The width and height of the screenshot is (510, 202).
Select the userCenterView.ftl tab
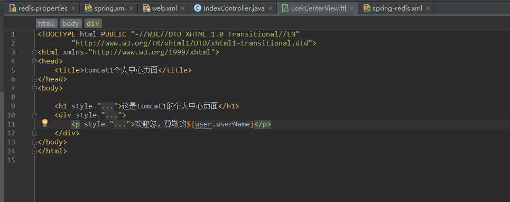pos(318,8)
